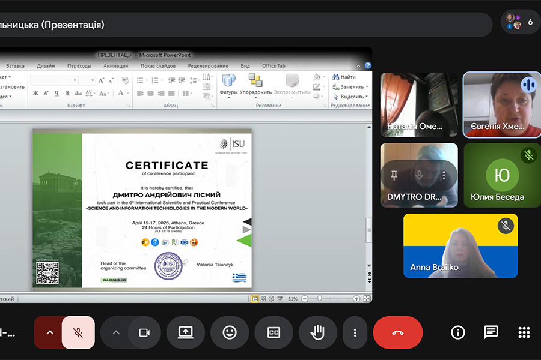Open more options three-dot menu
This screenshot has height=360, width=541.
[355, 332]
